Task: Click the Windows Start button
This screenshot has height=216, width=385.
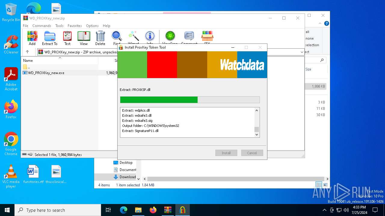Action: (7, 210)
